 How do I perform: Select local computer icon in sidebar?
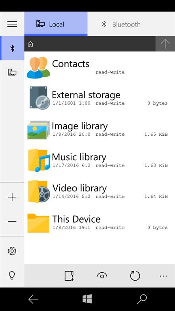click(12, 72)
